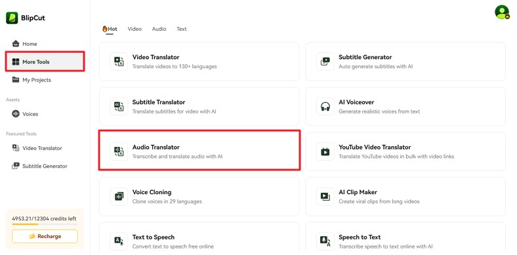The width and height of the screenshot is (517, 255).
Task: Switch to the Hot tab
Action: [x=110, y=29]
